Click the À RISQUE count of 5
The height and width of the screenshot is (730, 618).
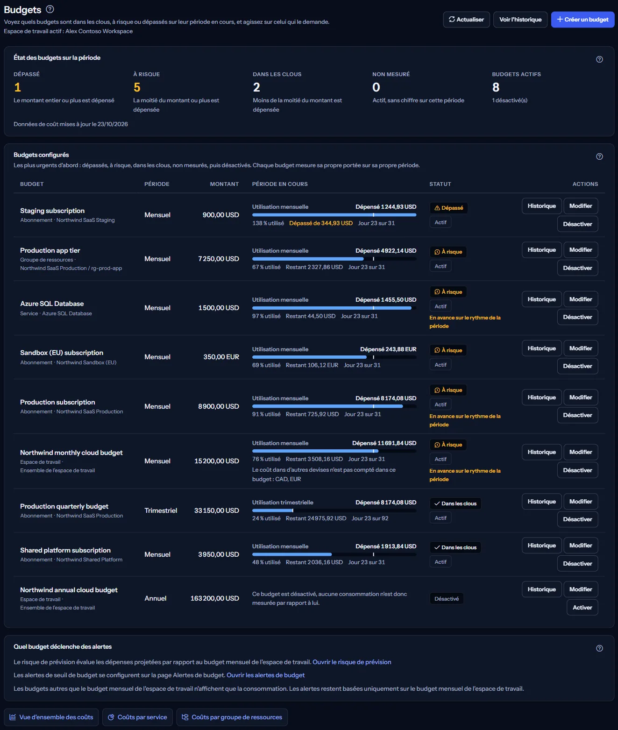pyautogui.click(x=137, y=87)
